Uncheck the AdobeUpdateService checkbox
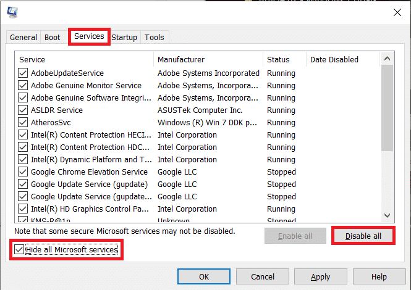Viewport: 411px width, 290px height. coord(23,73)
